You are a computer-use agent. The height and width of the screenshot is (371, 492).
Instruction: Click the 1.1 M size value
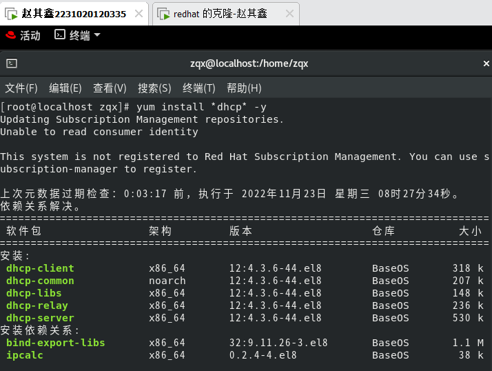tap(468, 343)
